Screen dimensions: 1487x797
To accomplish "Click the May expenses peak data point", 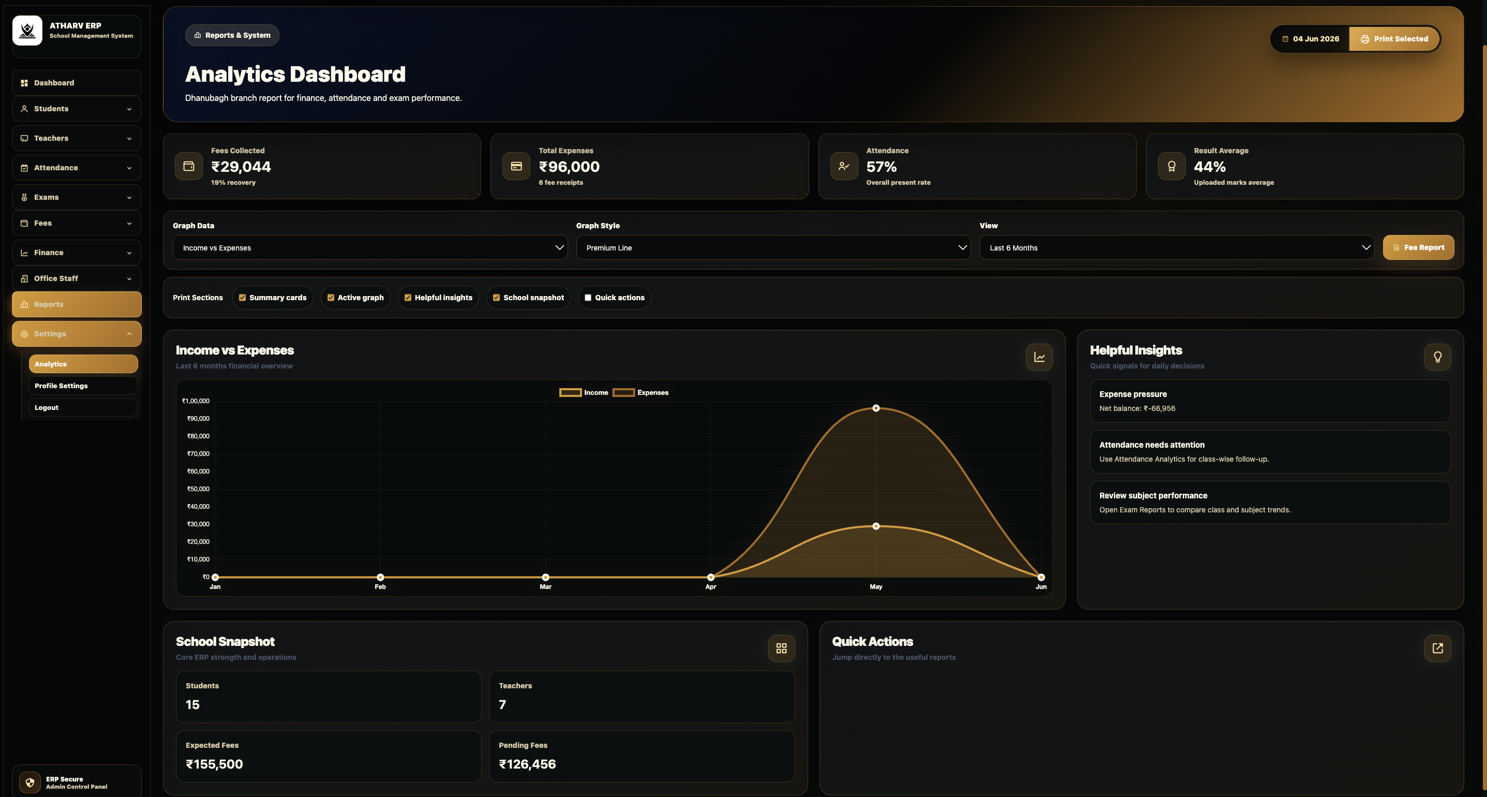I will [875, 408].
